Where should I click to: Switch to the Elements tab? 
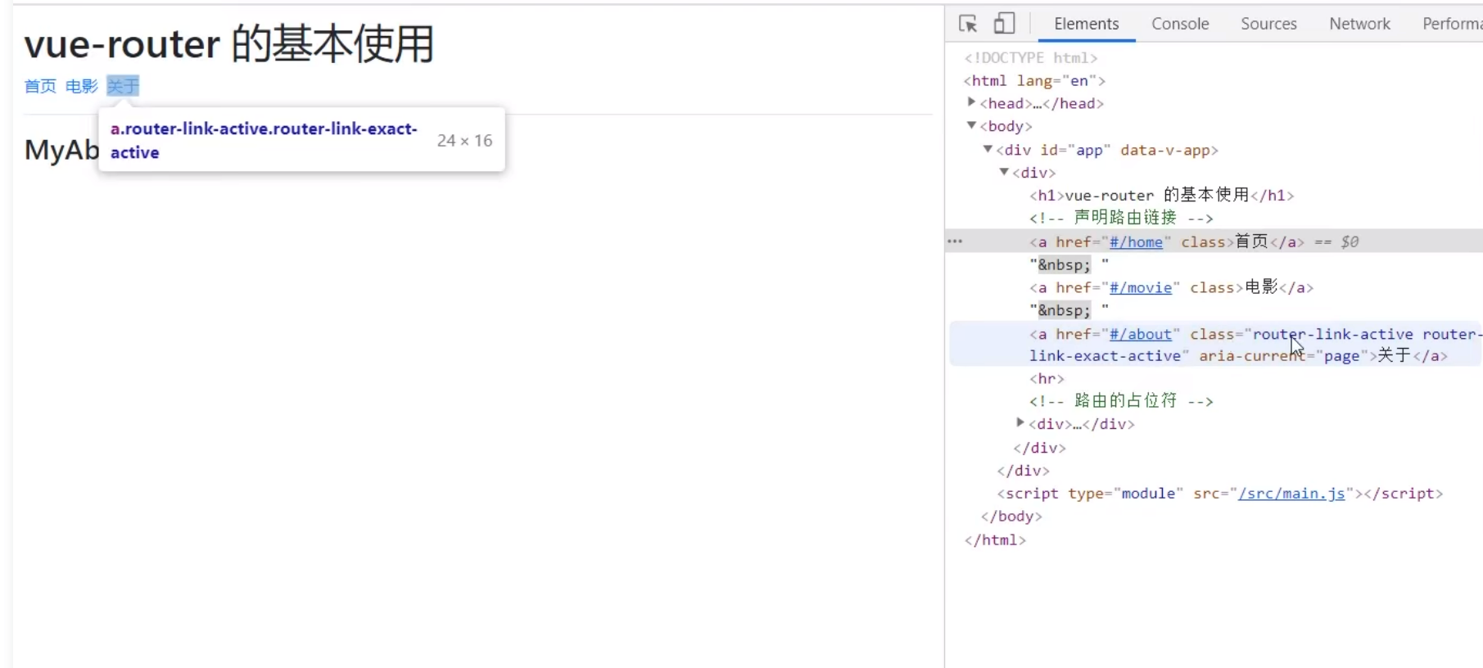[x=1086, y=24]
